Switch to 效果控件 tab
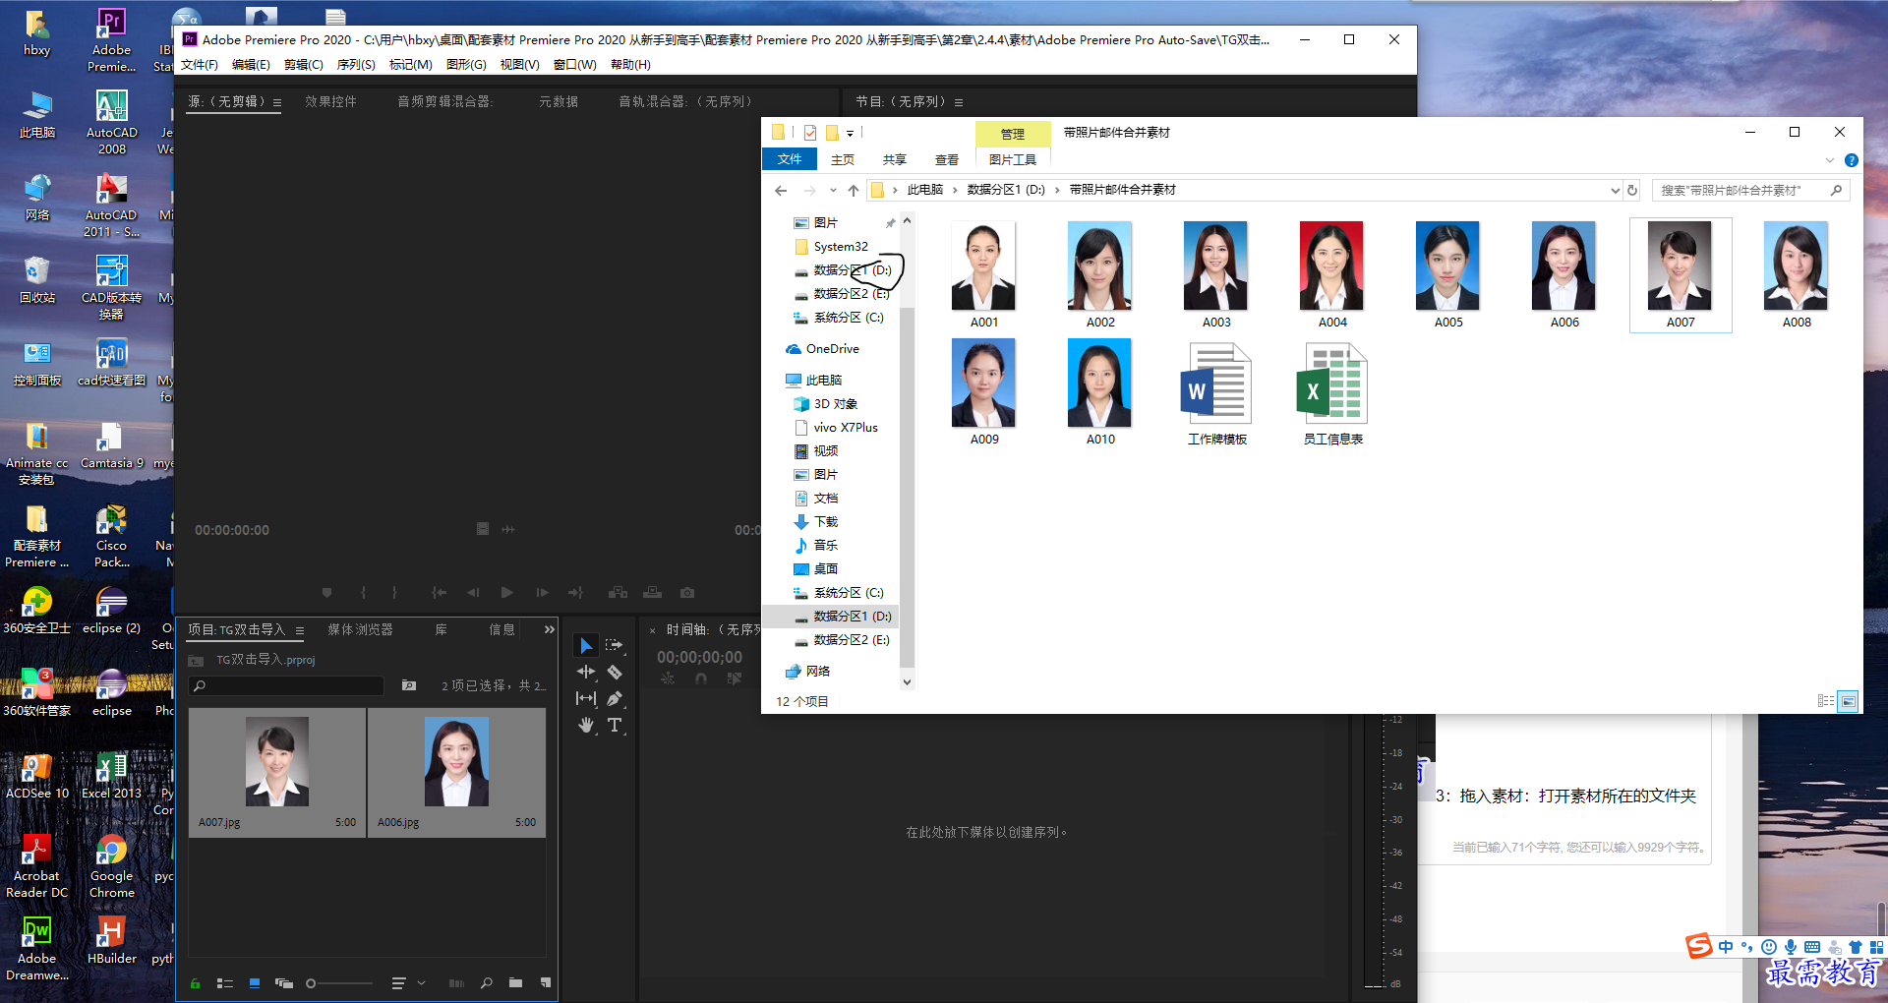Image resolution: width=1888 pixels, height=1003 pixels. [x=330, y=101]
